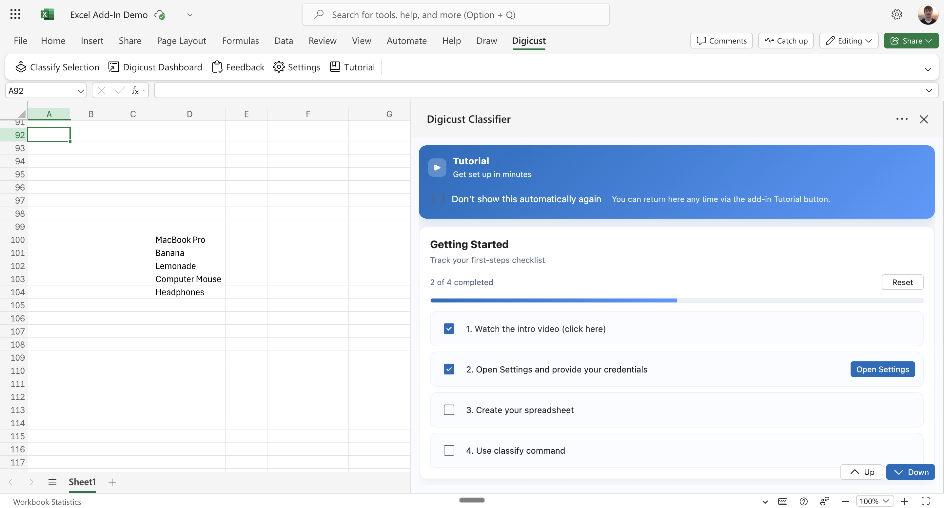The height and width of the screenshot is (508, 944).
Task: Open Digicust Settings in ribbon
Action: pos(297,67)
